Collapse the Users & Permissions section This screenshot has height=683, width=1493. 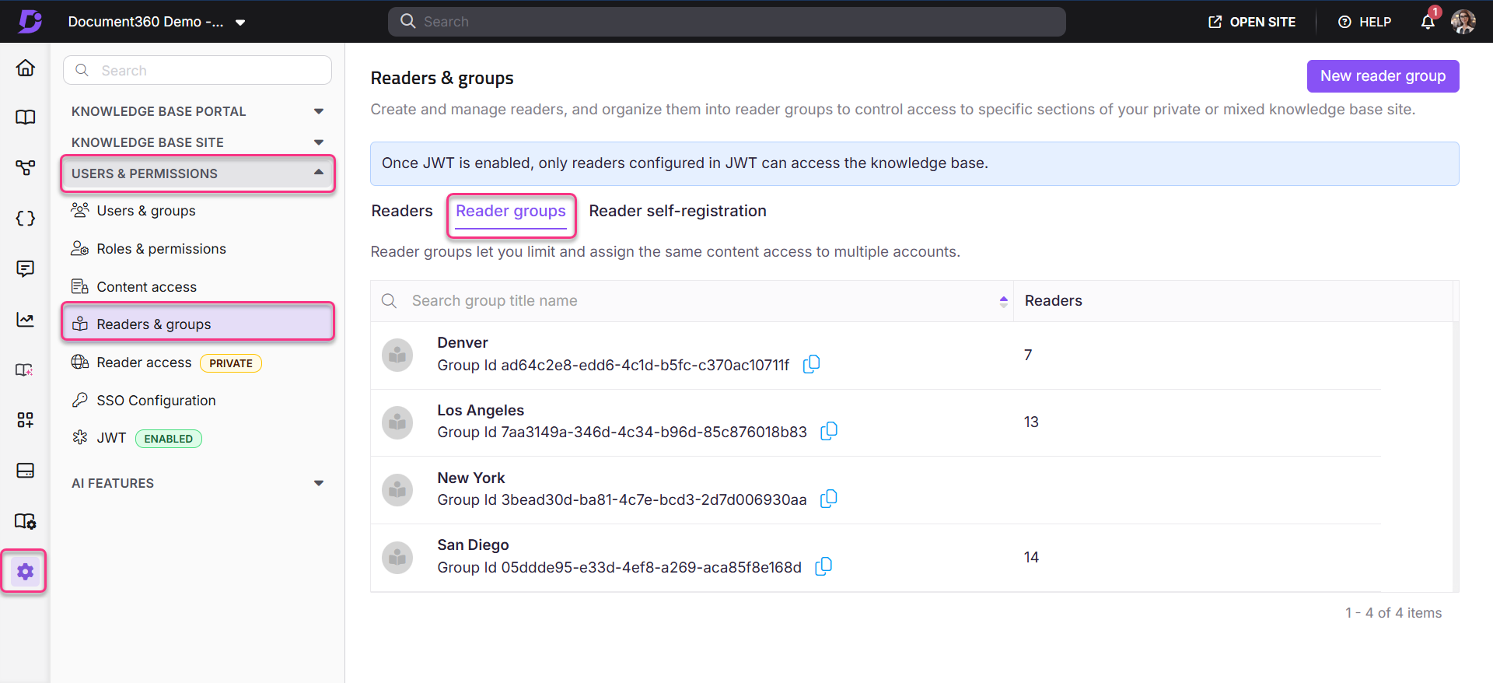[x=318, y=173]
